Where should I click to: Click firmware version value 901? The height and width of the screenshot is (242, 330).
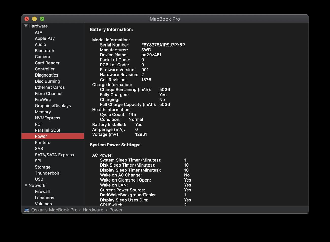click(x=145, y=70)
